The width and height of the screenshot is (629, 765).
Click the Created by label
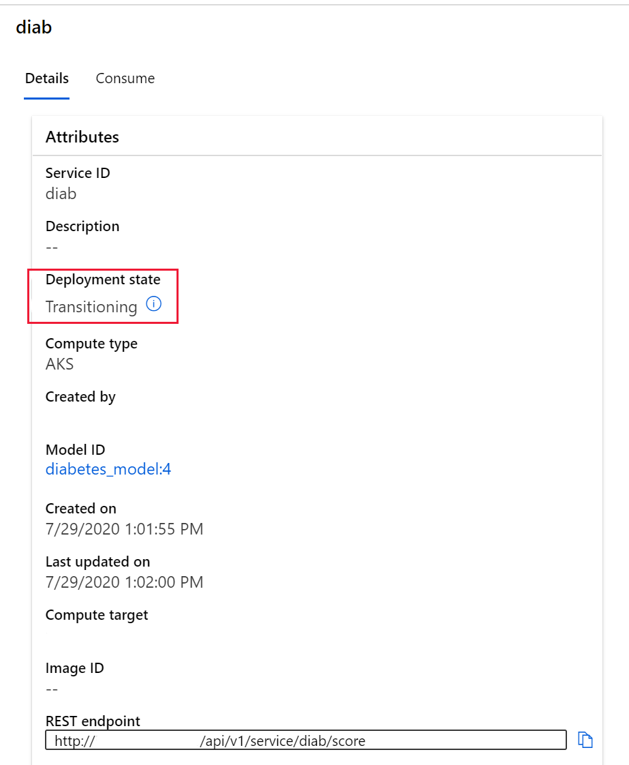tap(80, 397)
